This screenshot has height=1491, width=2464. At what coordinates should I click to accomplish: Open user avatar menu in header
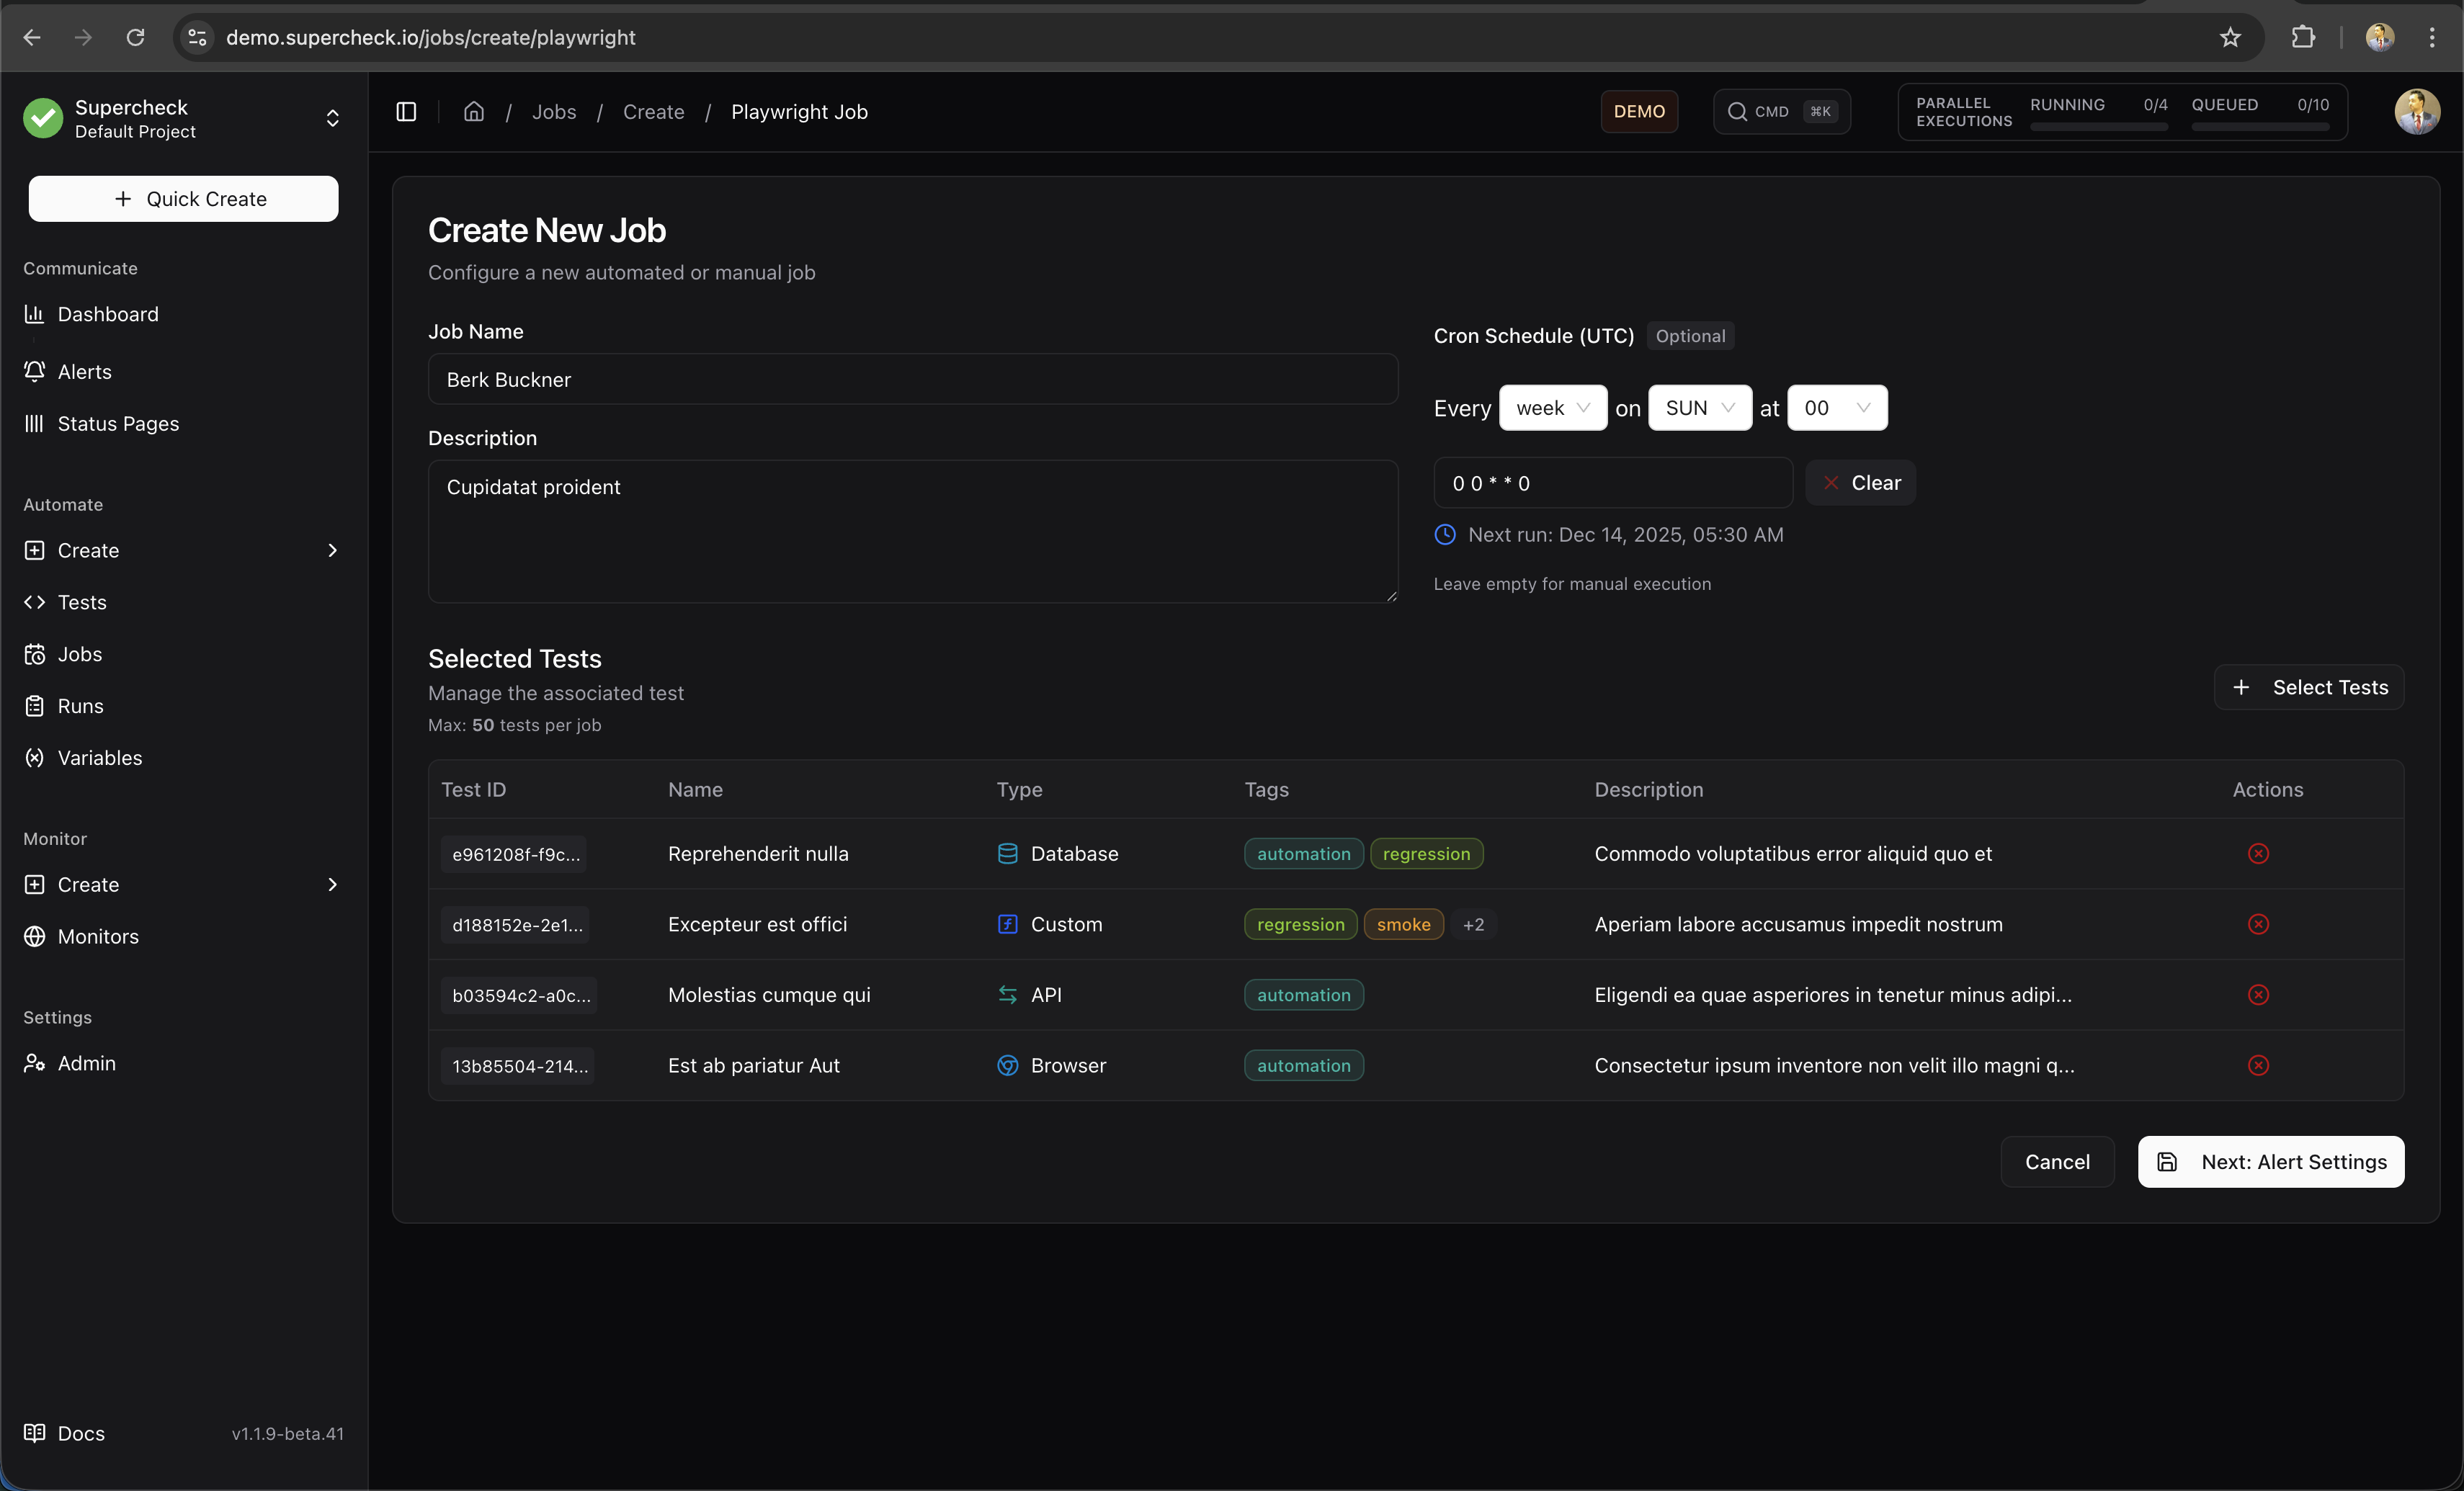click(2416, 112)
